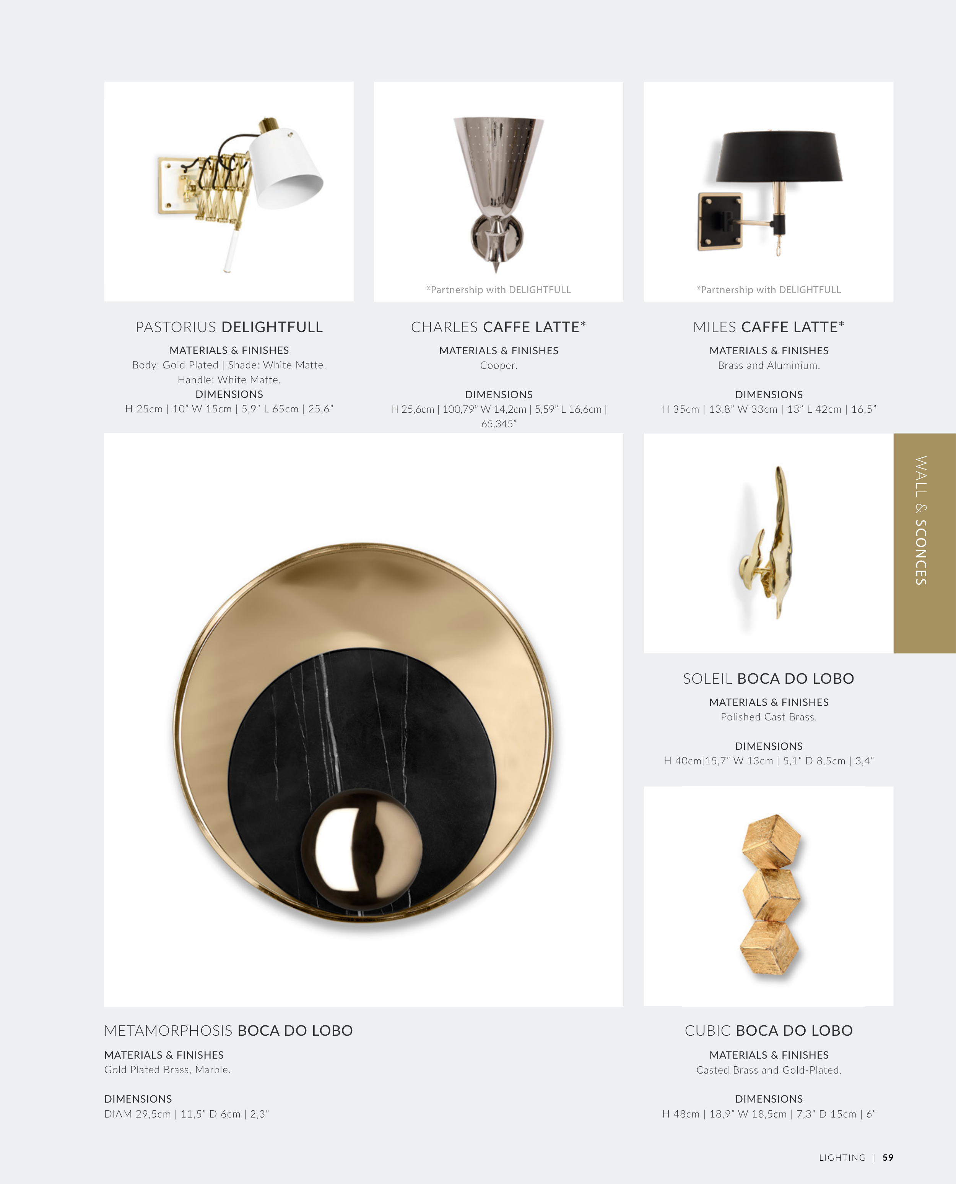
Task: Select the Soleil polished brass sconce photo
Action: [768, 543]
